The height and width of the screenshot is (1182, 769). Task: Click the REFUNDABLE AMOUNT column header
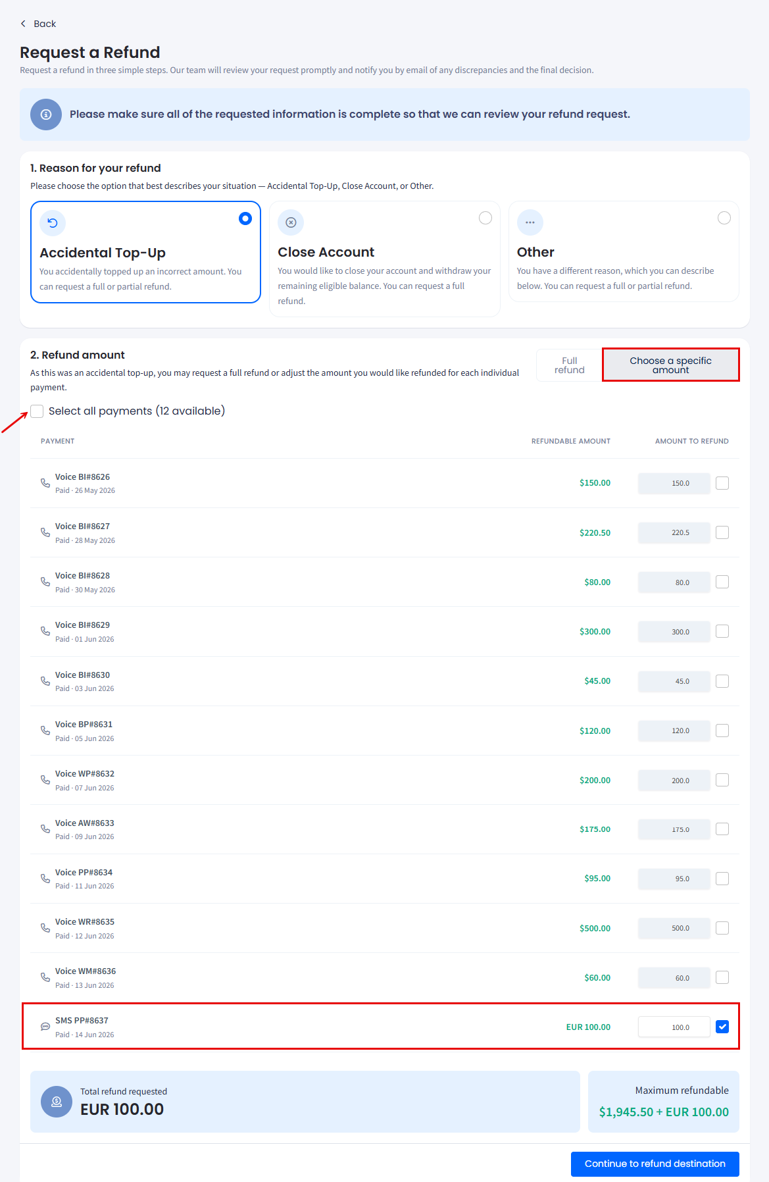tap(571, 441)
